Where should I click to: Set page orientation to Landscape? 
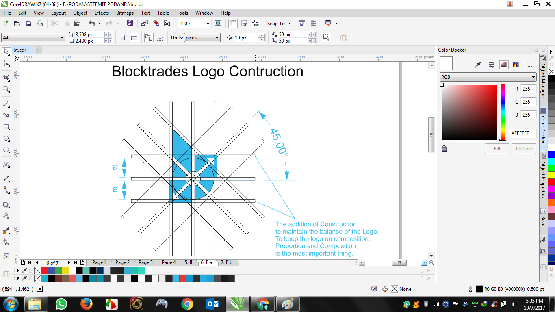[134, 38]
